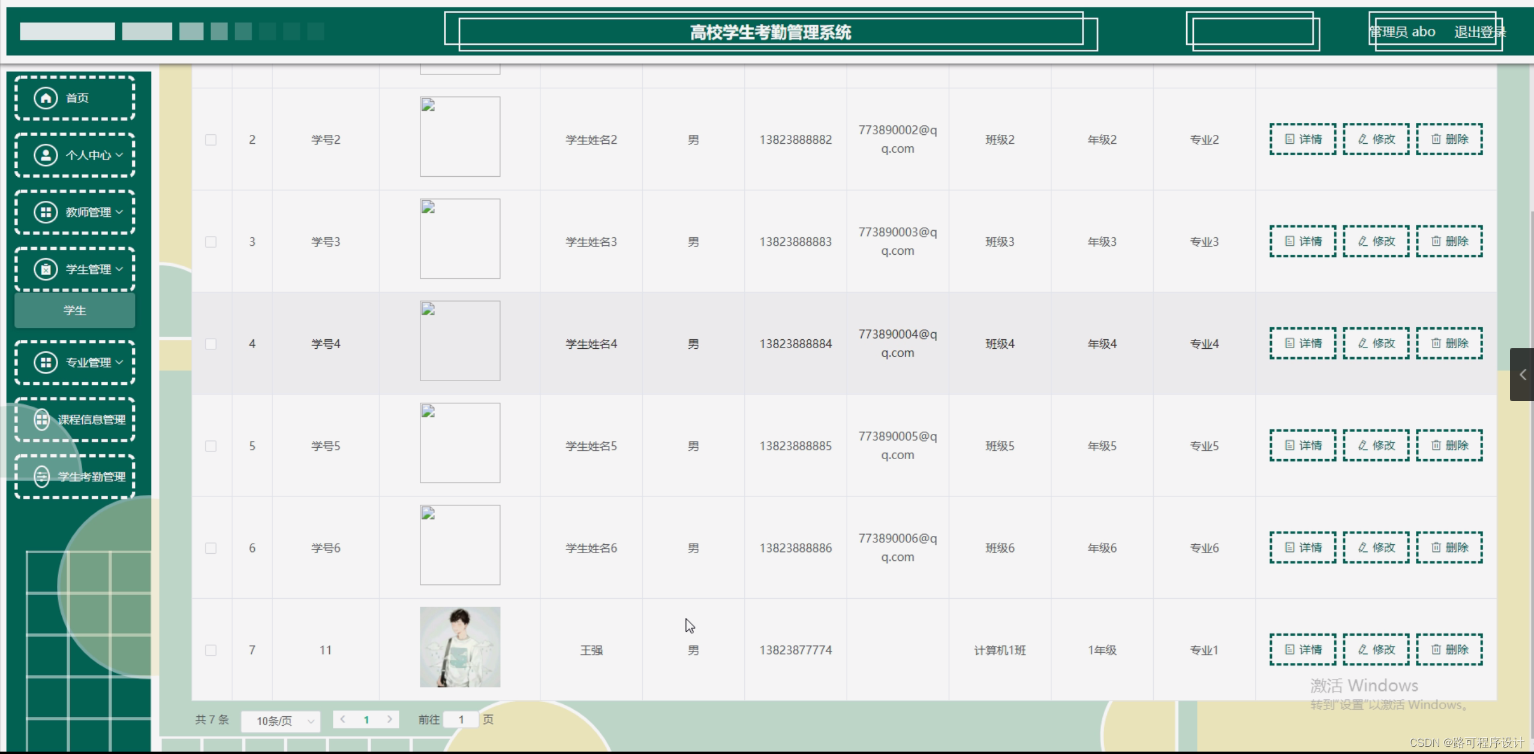This screenshot has height=754, width=1534.
Task: Click the next page arrow in pagination
Action: 389,719
